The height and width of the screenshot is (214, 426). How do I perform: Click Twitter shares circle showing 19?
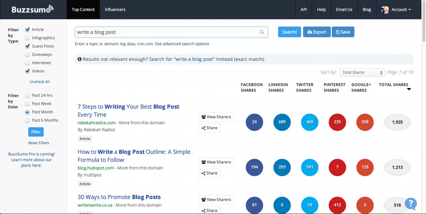310,205
